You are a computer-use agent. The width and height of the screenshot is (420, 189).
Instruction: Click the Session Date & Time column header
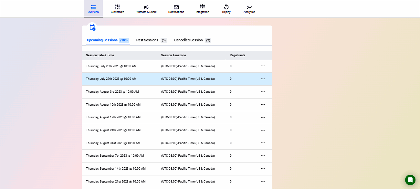tap(100, 55)
